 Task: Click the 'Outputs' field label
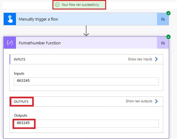21,115
